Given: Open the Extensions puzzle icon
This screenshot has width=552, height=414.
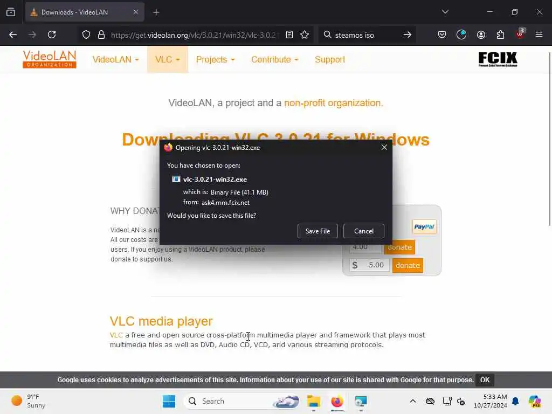Looking at the screenshot, I should click(x=500, y=34).
